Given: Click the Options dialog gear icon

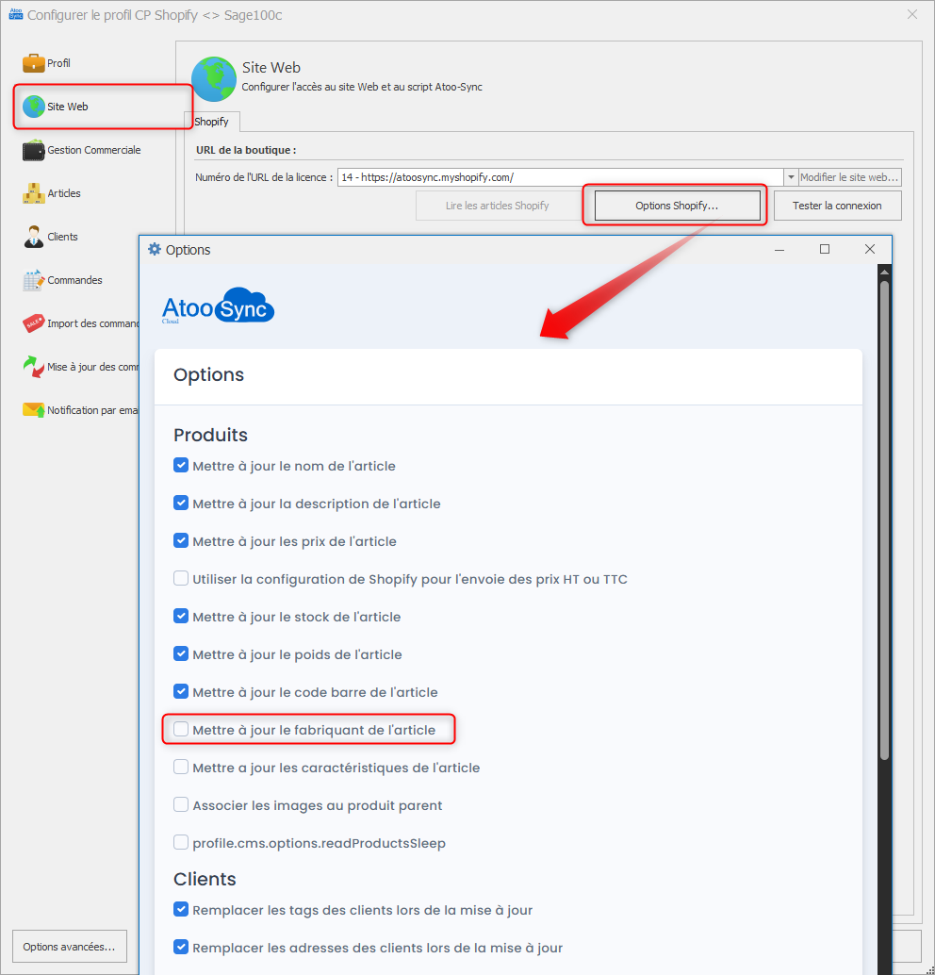Looking at the screenshot, I should 155,249.
